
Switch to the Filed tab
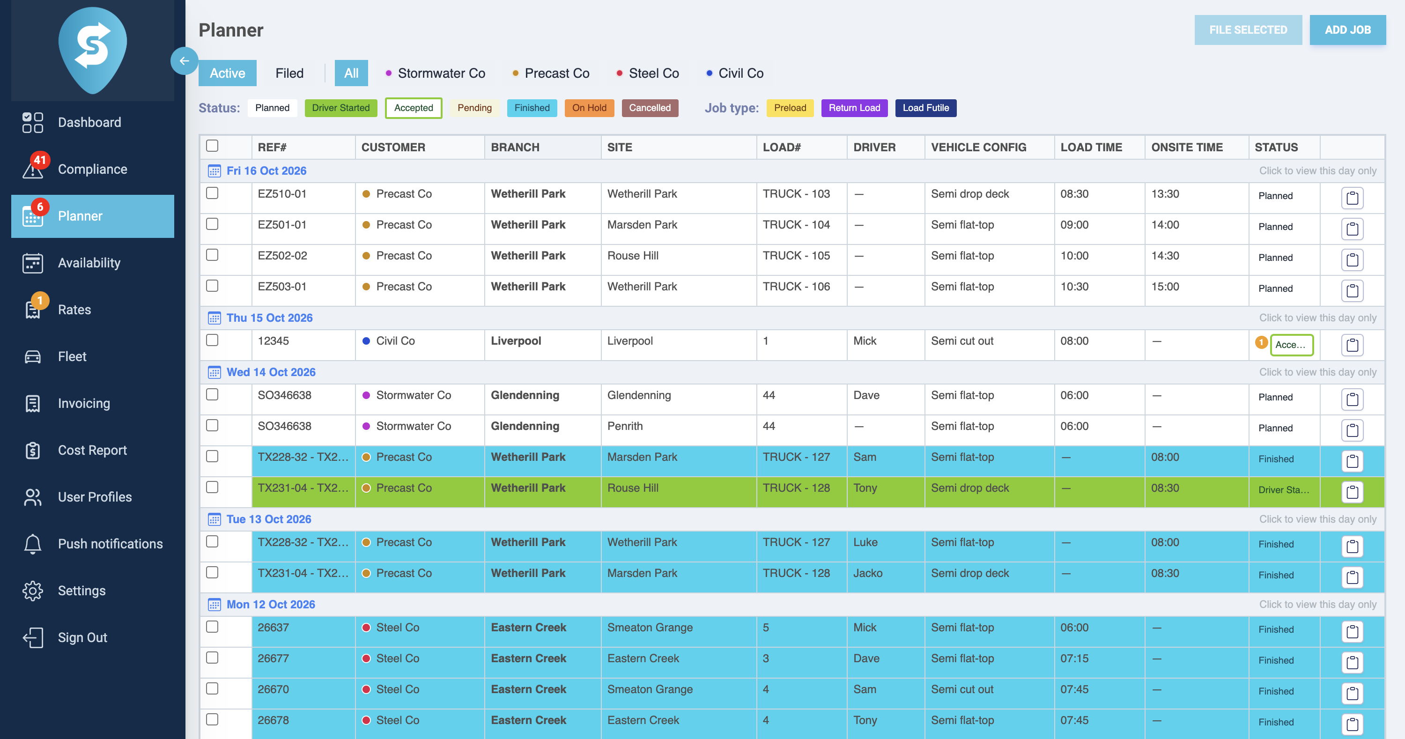289,73
